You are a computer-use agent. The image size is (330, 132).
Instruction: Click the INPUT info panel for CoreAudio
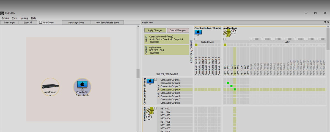(167, 39)
